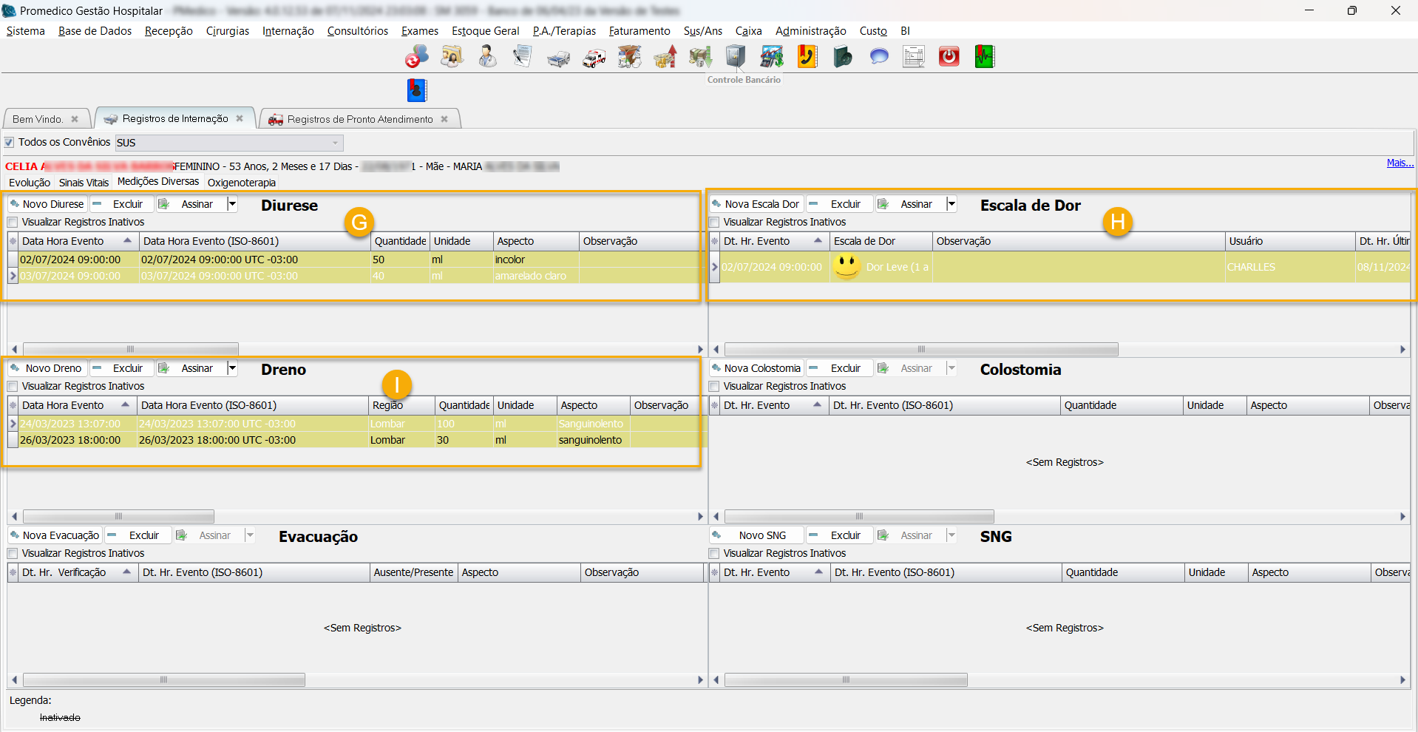Image resolution: width=1418 pixels, height=732 pixels.
Task: Click the red power button icon
Action: (949, 57)
